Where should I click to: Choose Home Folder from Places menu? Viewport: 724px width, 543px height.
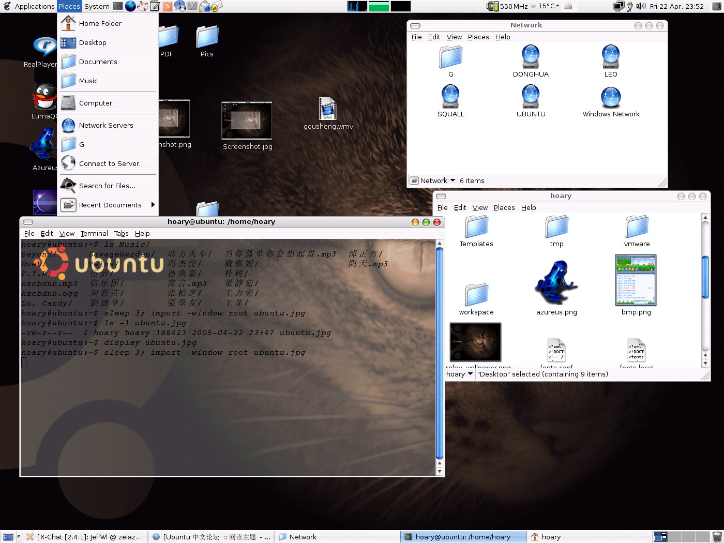[108, 23]
